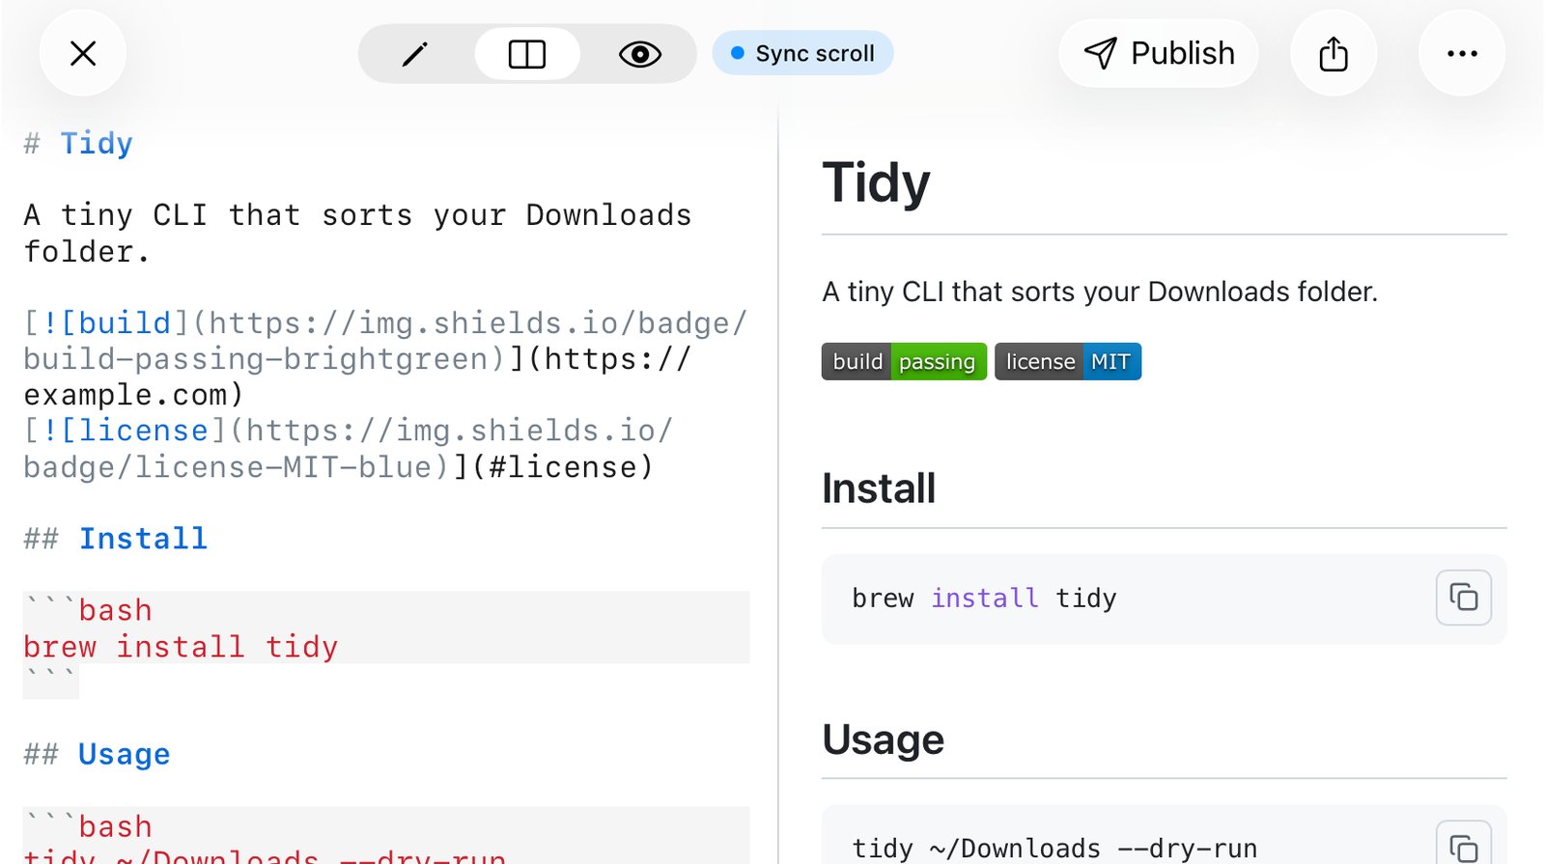
Task: Toggle Sync scroll
Action: click(x=802, y=53)
